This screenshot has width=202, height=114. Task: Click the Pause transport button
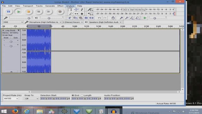pyautogui.click(x=9, y=12)
